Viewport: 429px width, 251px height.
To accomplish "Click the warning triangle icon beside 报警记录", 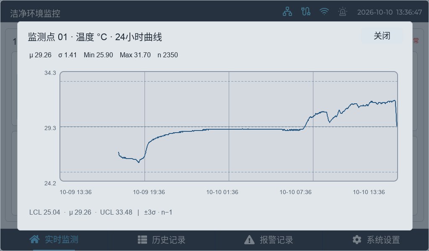I will point(249,240).
